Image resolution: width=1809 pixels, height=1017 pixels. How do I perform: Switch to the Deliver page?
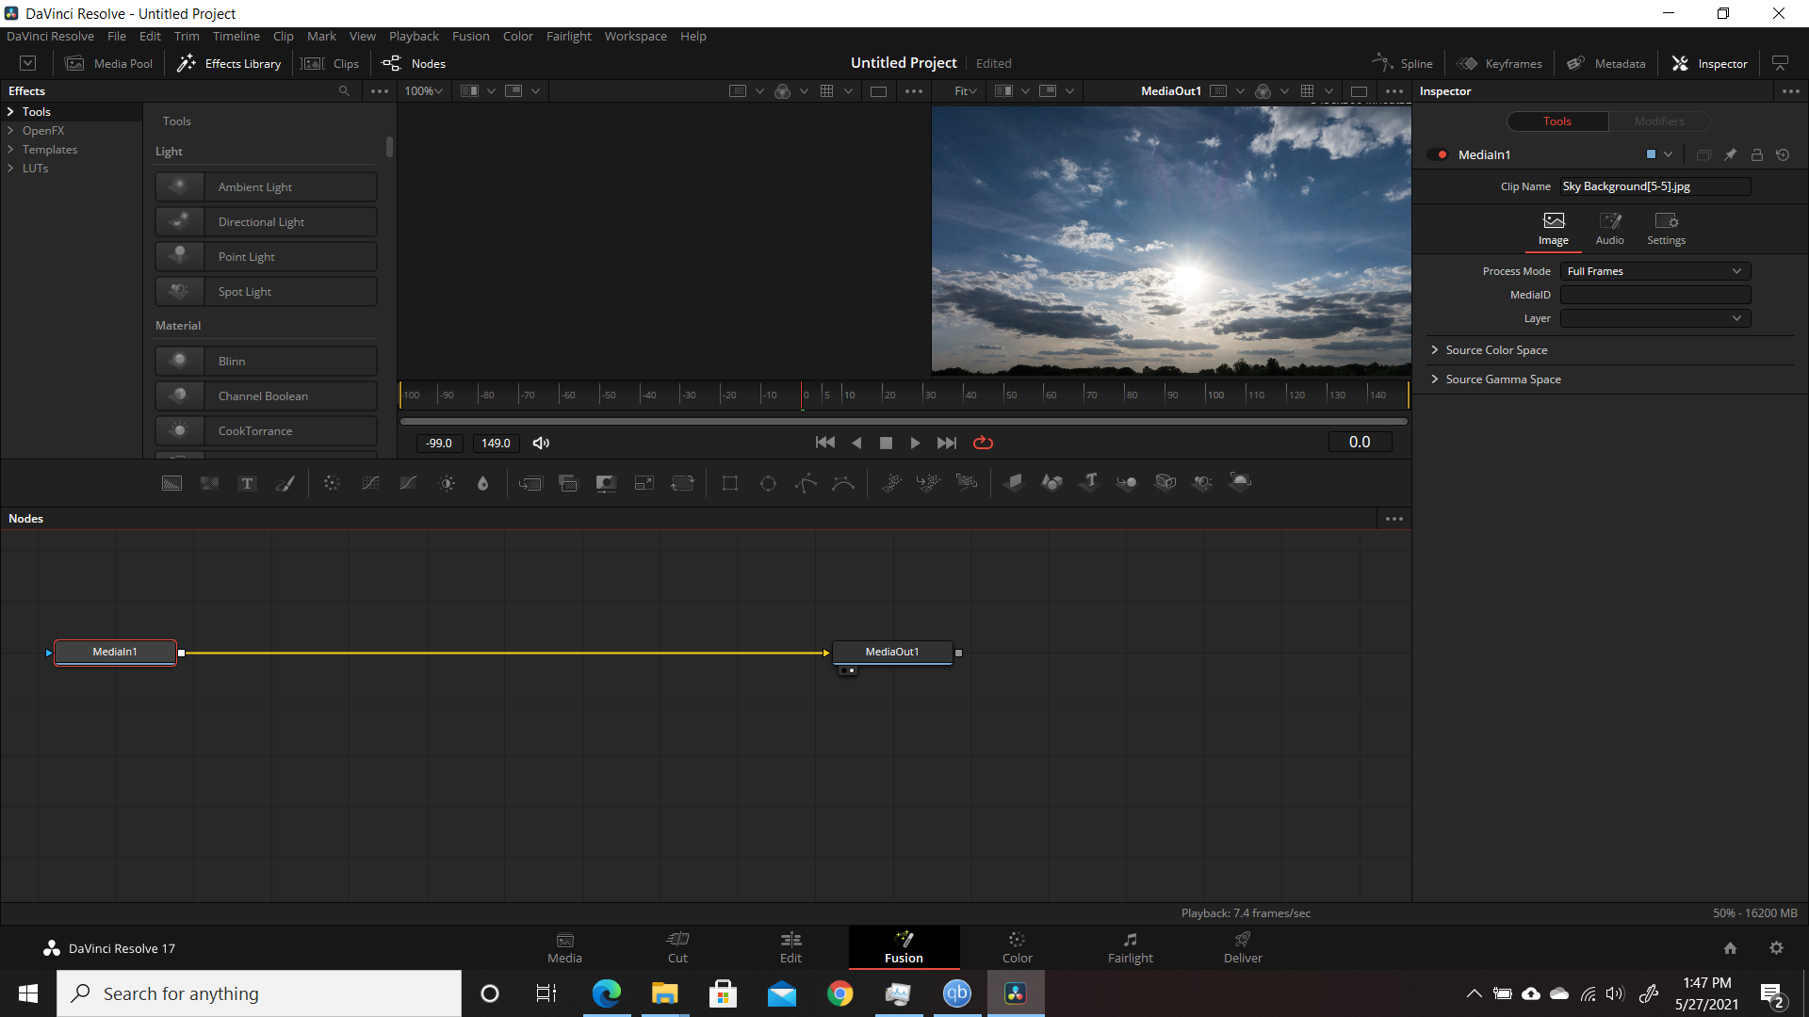(1243, 947)
